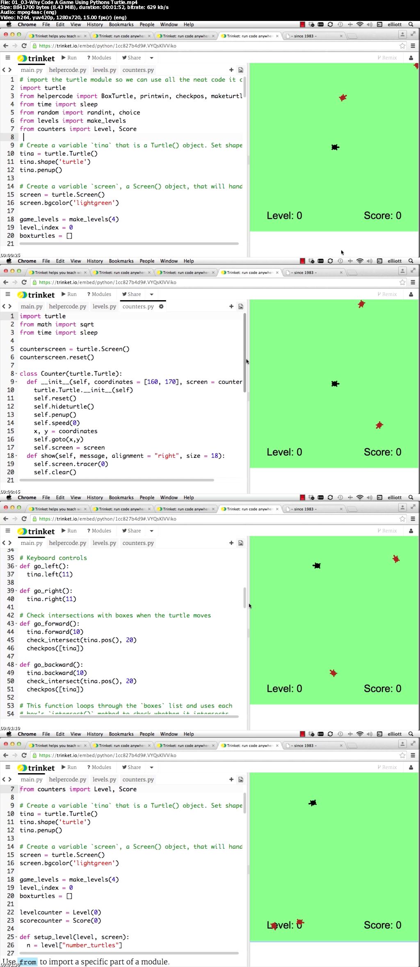Click the black turtle in top frame canvas
This screenshot has width=420, height=967.
[x=335, y=147]
